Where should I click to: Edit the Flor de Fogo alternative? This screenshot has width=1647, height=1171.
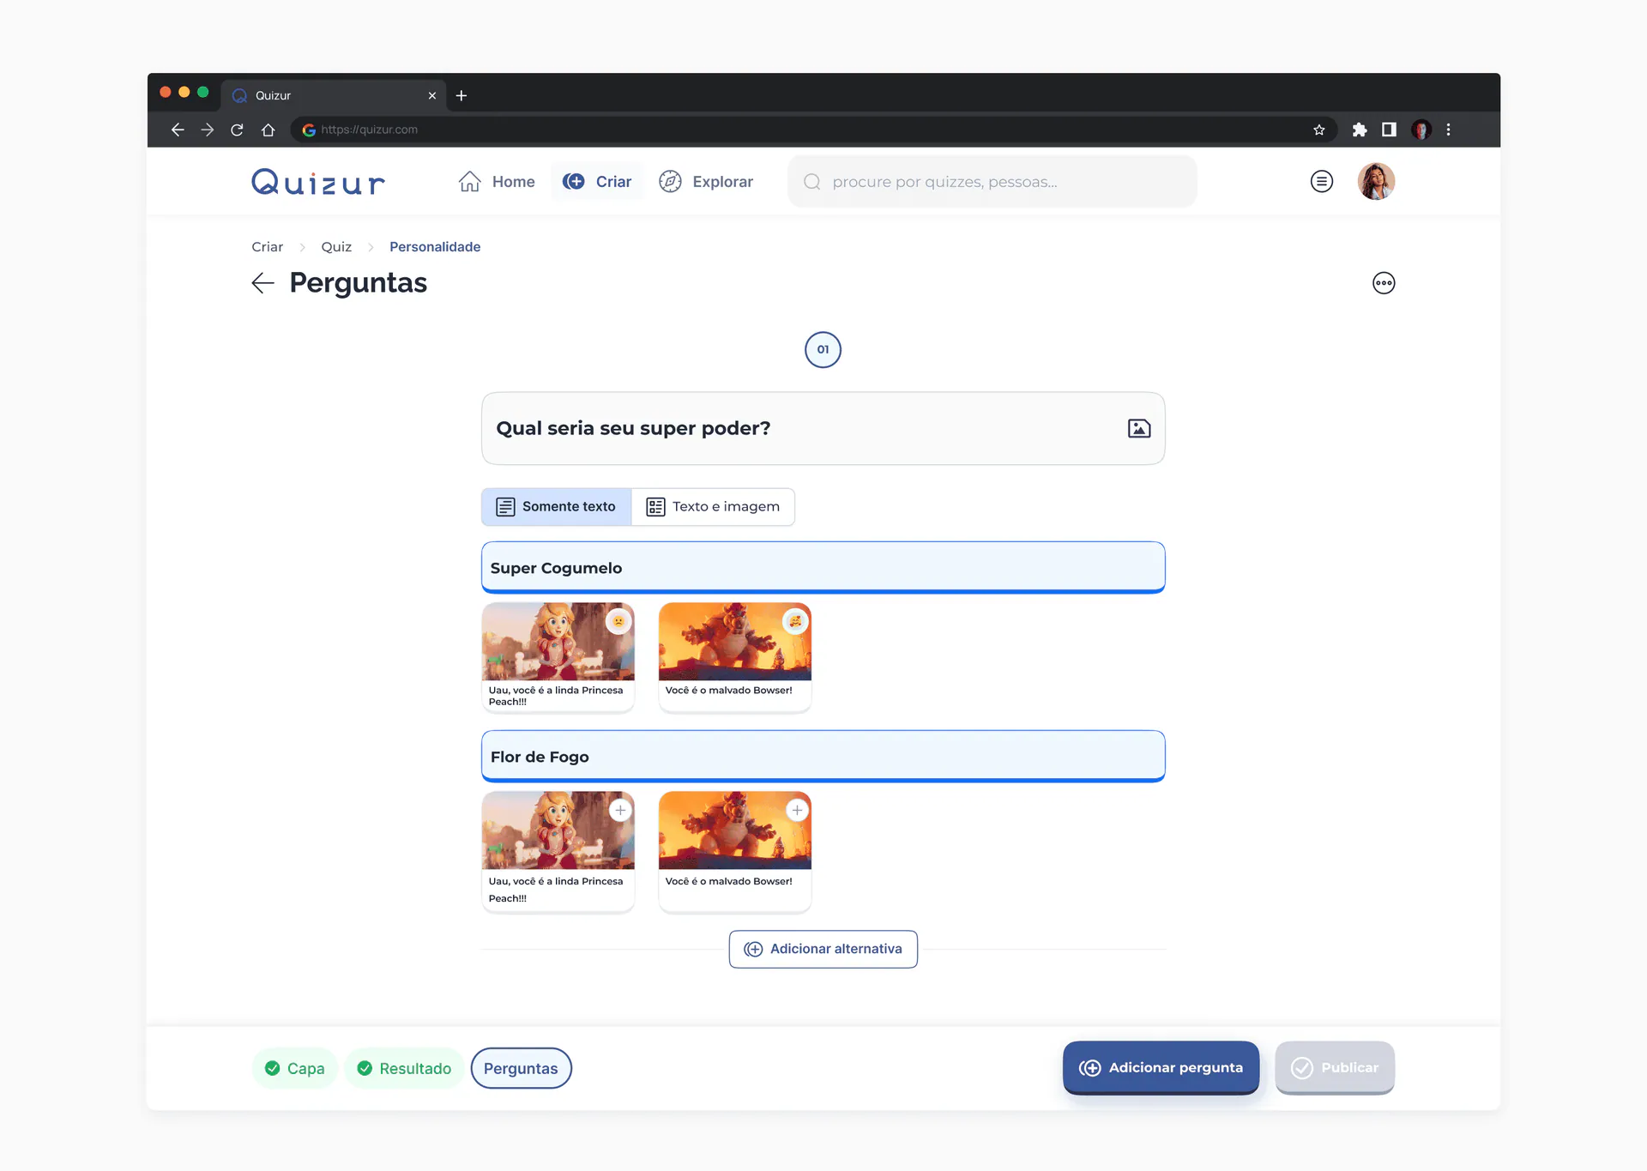[823, 756]
